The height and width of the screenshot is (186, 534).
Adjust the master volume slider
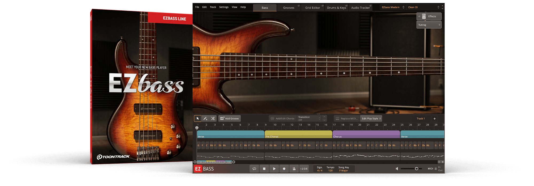pyautogui.click(x=416, y=169)
